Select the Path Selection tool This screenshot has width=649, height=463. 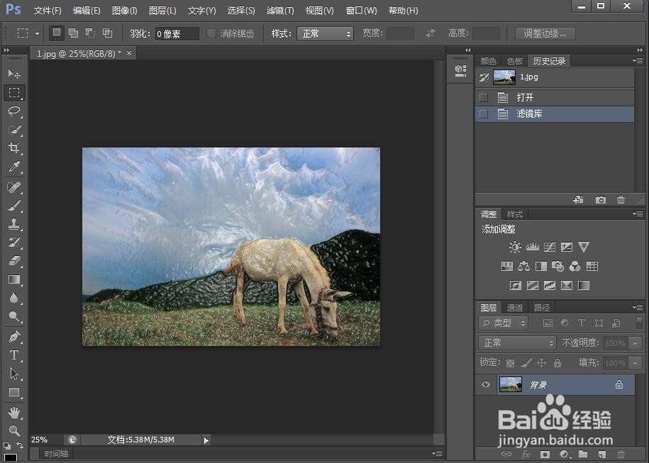click(14, 374)
